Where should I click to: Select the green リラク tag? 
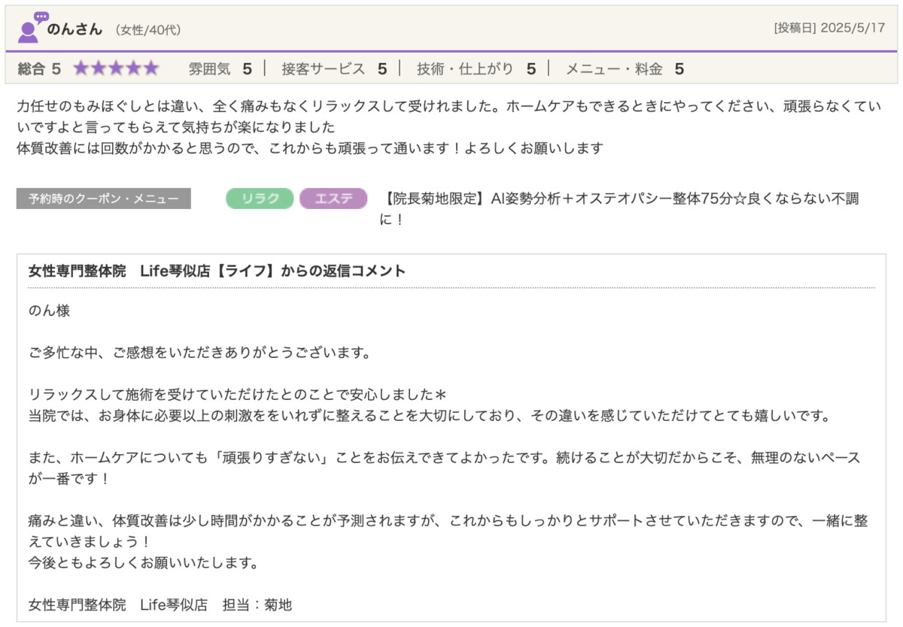coord(260,198)
